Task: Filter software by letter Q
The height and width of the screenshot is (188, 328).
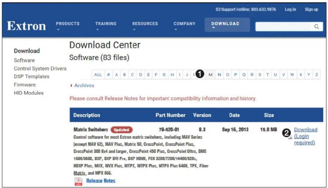Action: point(244,75)
